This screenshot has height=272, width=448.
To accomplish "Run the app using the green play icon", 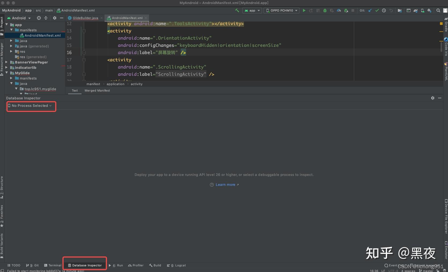I will pos(304,10).
